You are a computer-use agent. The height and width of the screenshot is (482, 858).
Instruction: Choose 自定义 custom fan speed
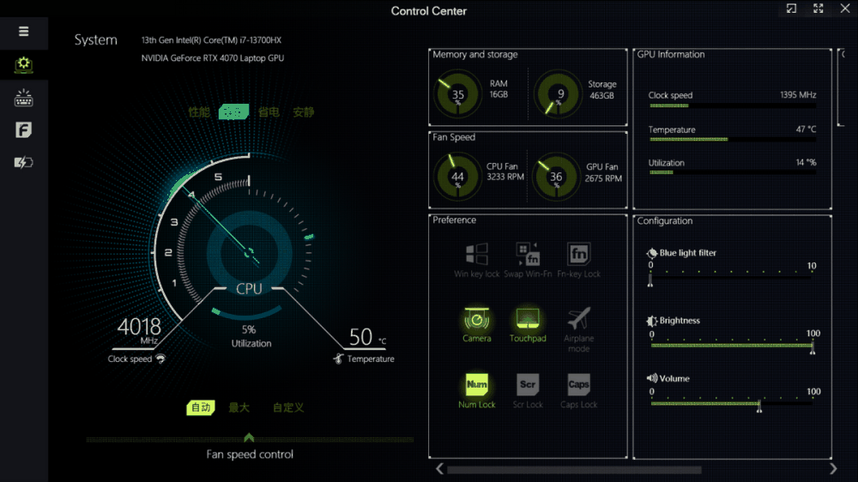[x=288, y=407]
